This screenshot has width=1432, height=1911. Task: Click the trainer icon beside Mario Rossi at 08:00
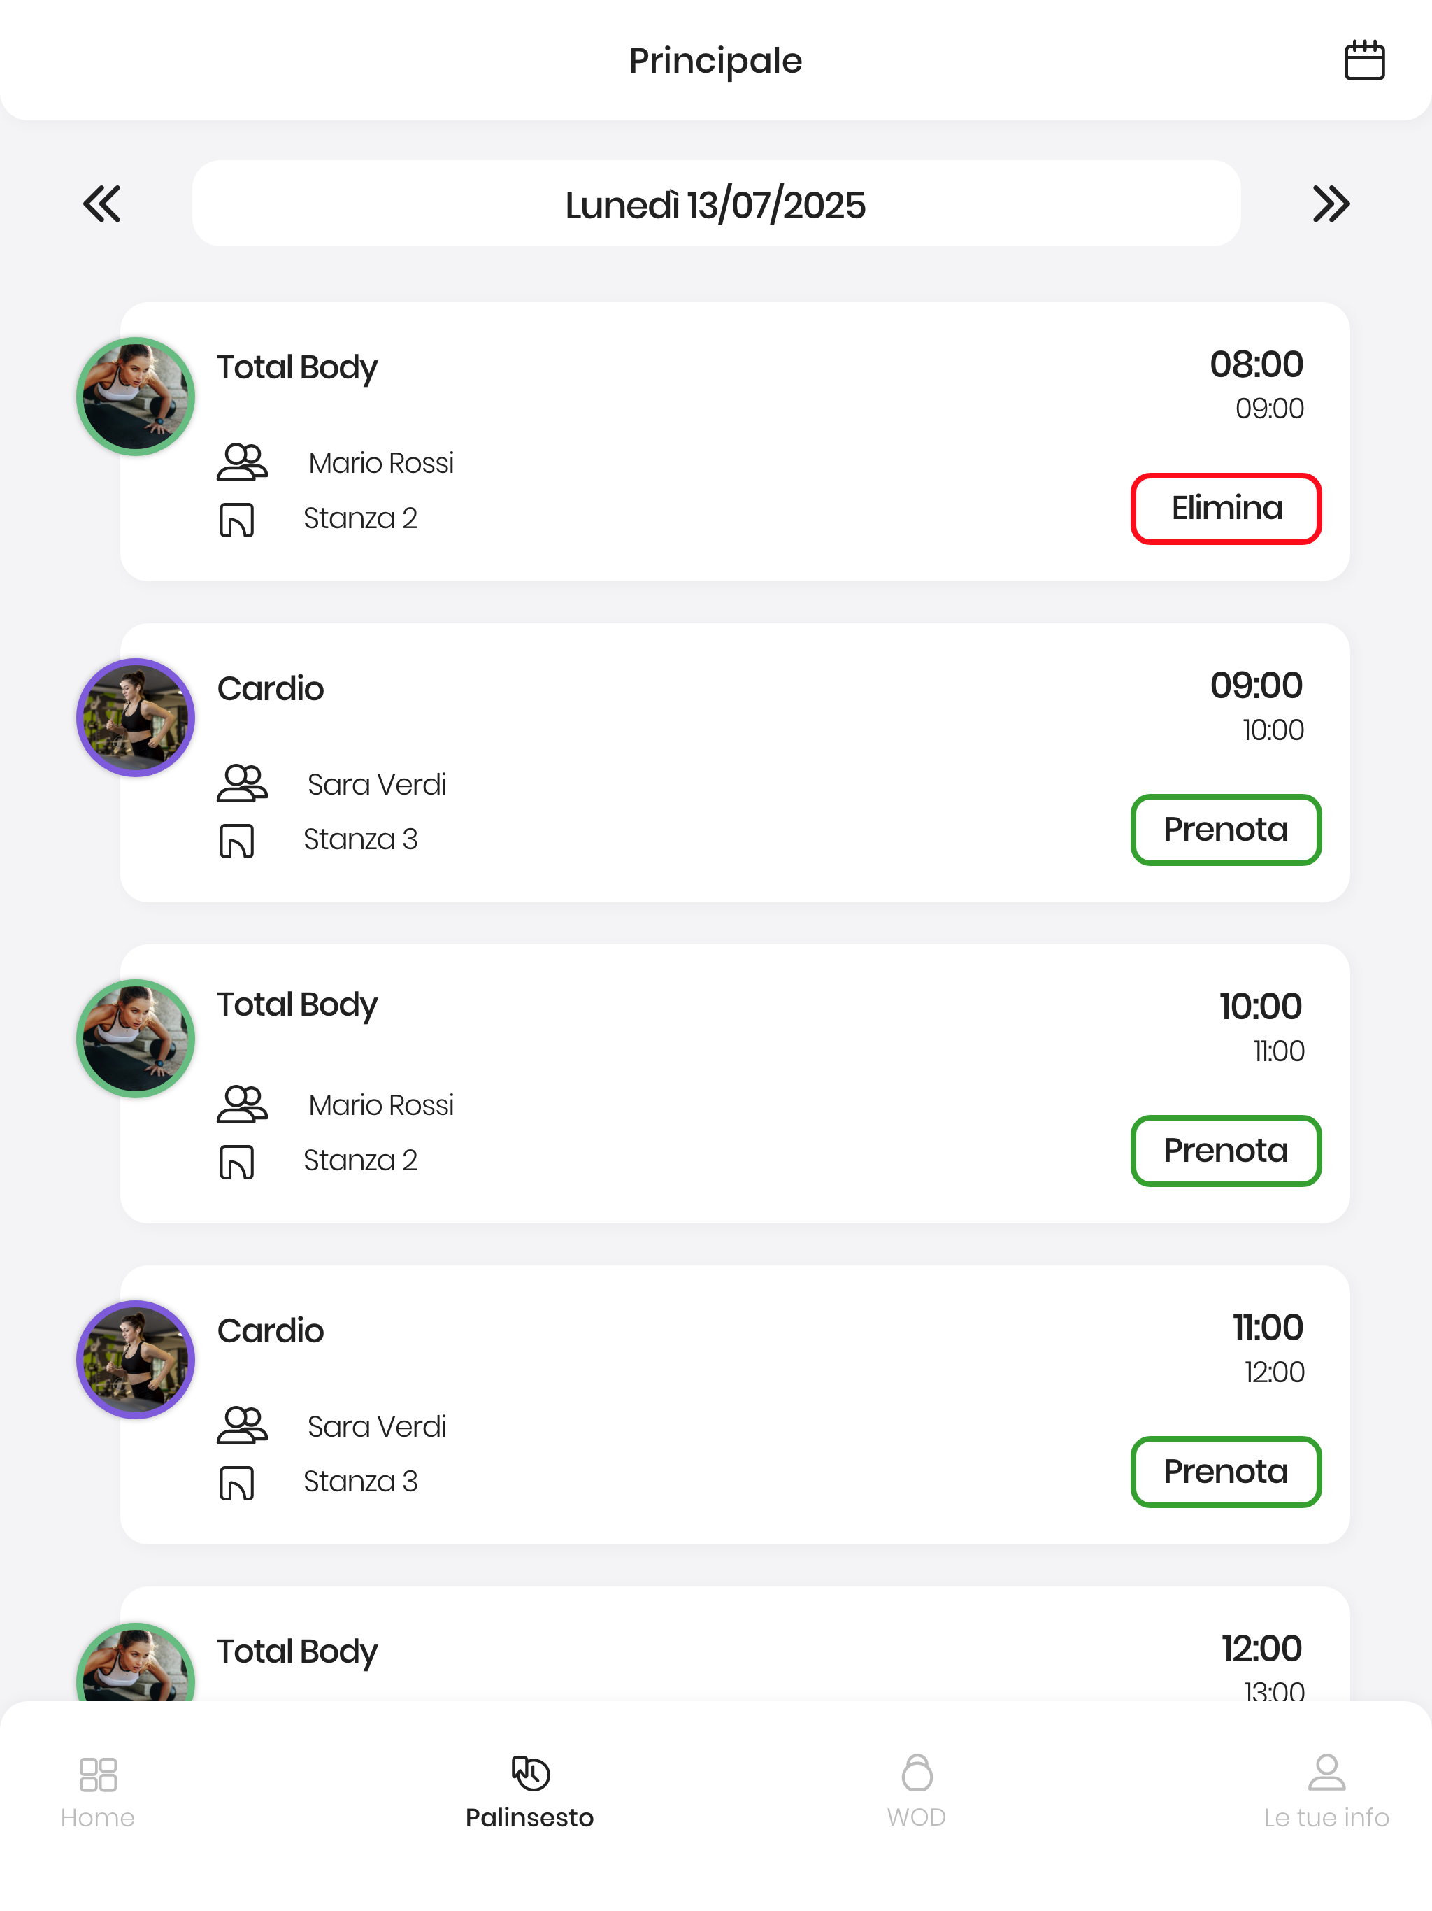242,462
